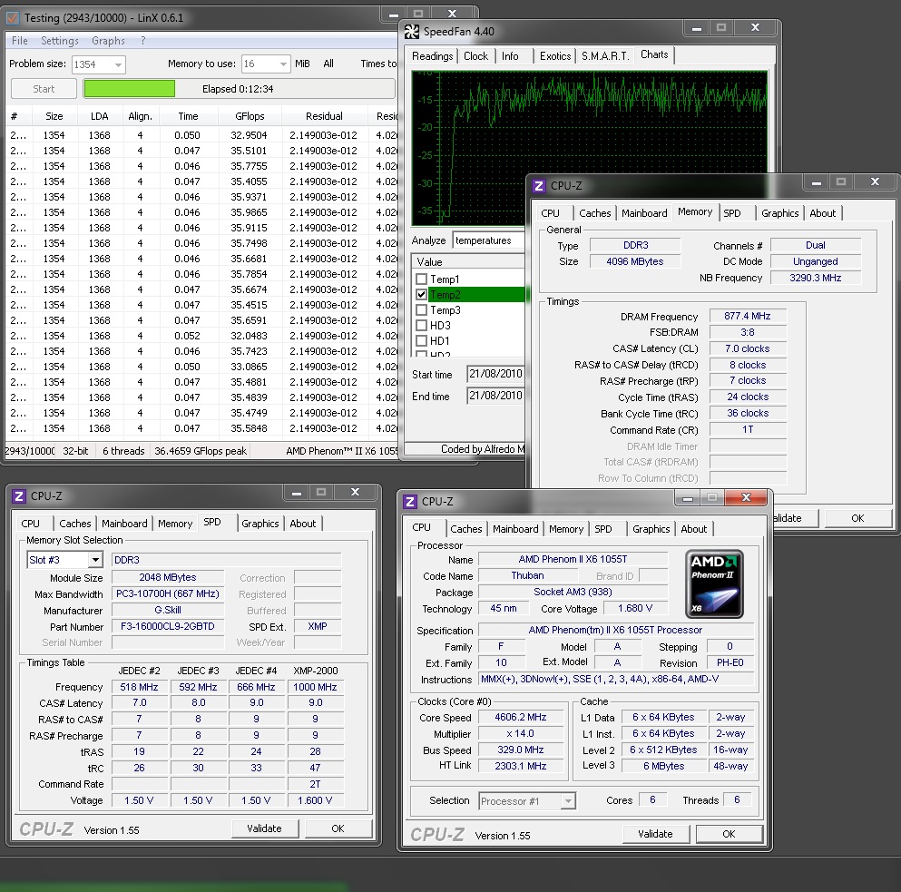Open the Info tab in SpeedFan
This screenshot has height=892, width=901.
click(x=510, y=56)
